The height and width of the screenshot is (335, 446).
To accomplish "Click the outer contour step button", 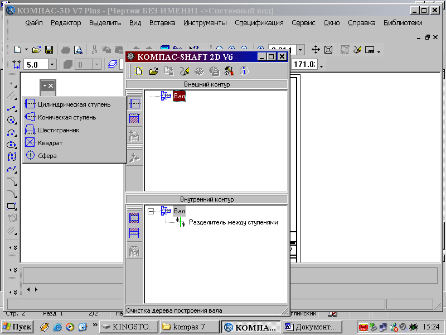I will pyautogui.click(x=134, y=103).
